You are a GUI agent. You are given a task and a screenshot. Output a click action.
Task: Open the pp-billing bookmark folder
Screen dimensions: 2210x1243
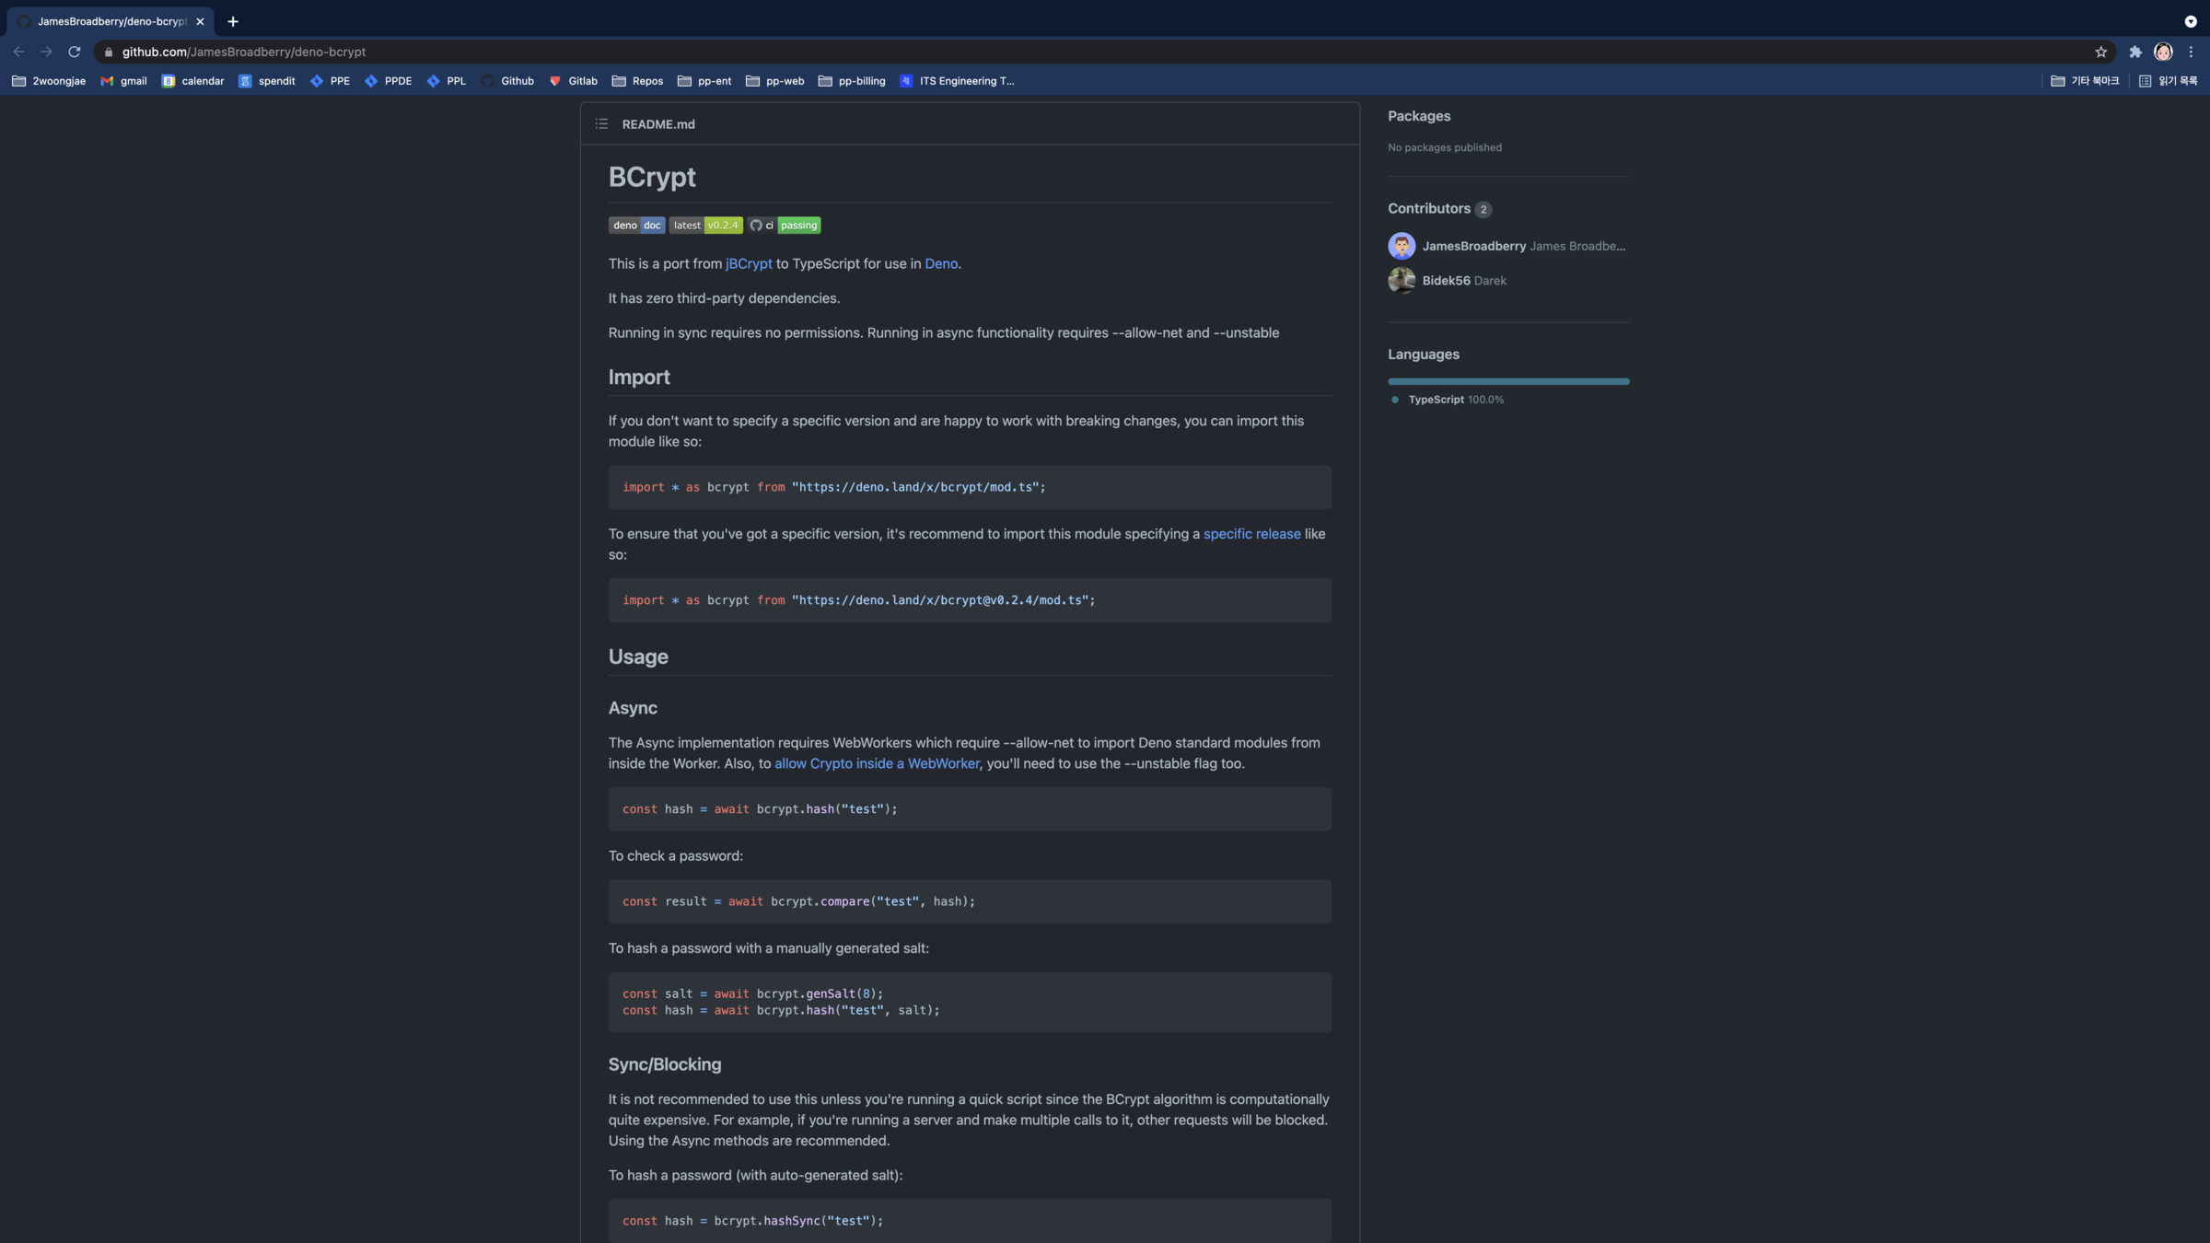(852, 81)
